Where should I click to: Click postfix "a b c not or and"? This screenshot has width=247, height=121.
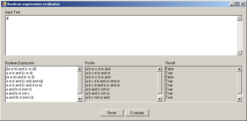coord(98,97)
